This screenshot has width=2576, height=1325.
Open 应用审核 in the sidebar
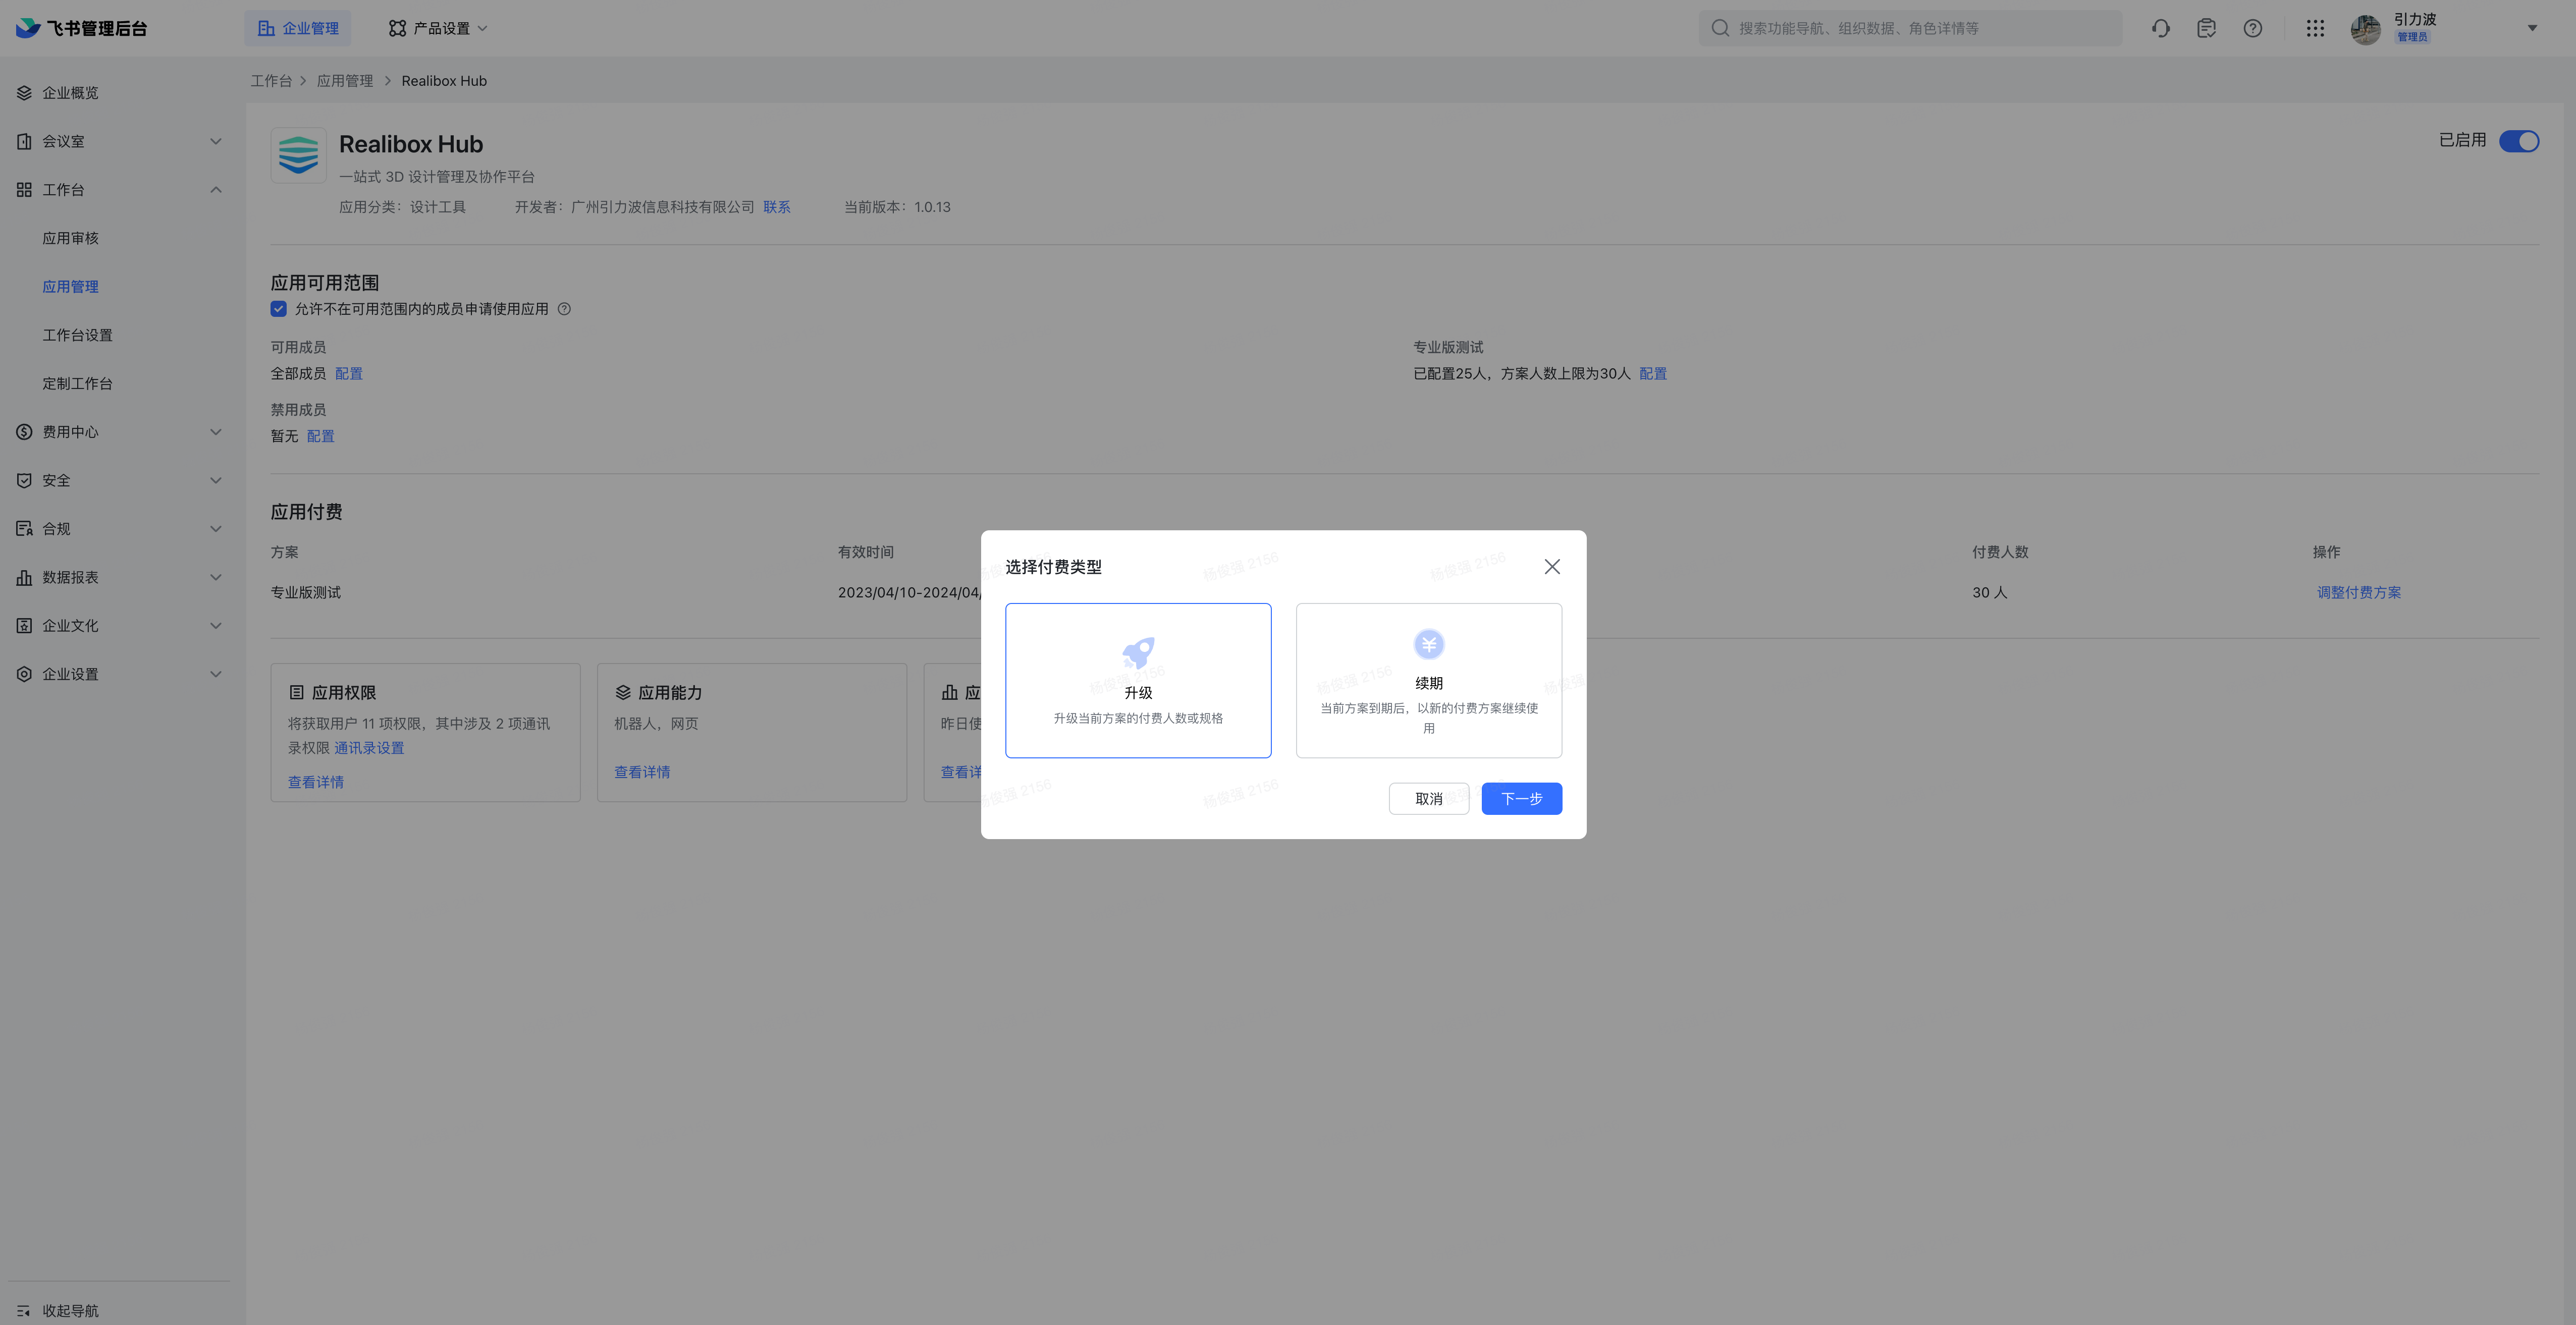70,238
